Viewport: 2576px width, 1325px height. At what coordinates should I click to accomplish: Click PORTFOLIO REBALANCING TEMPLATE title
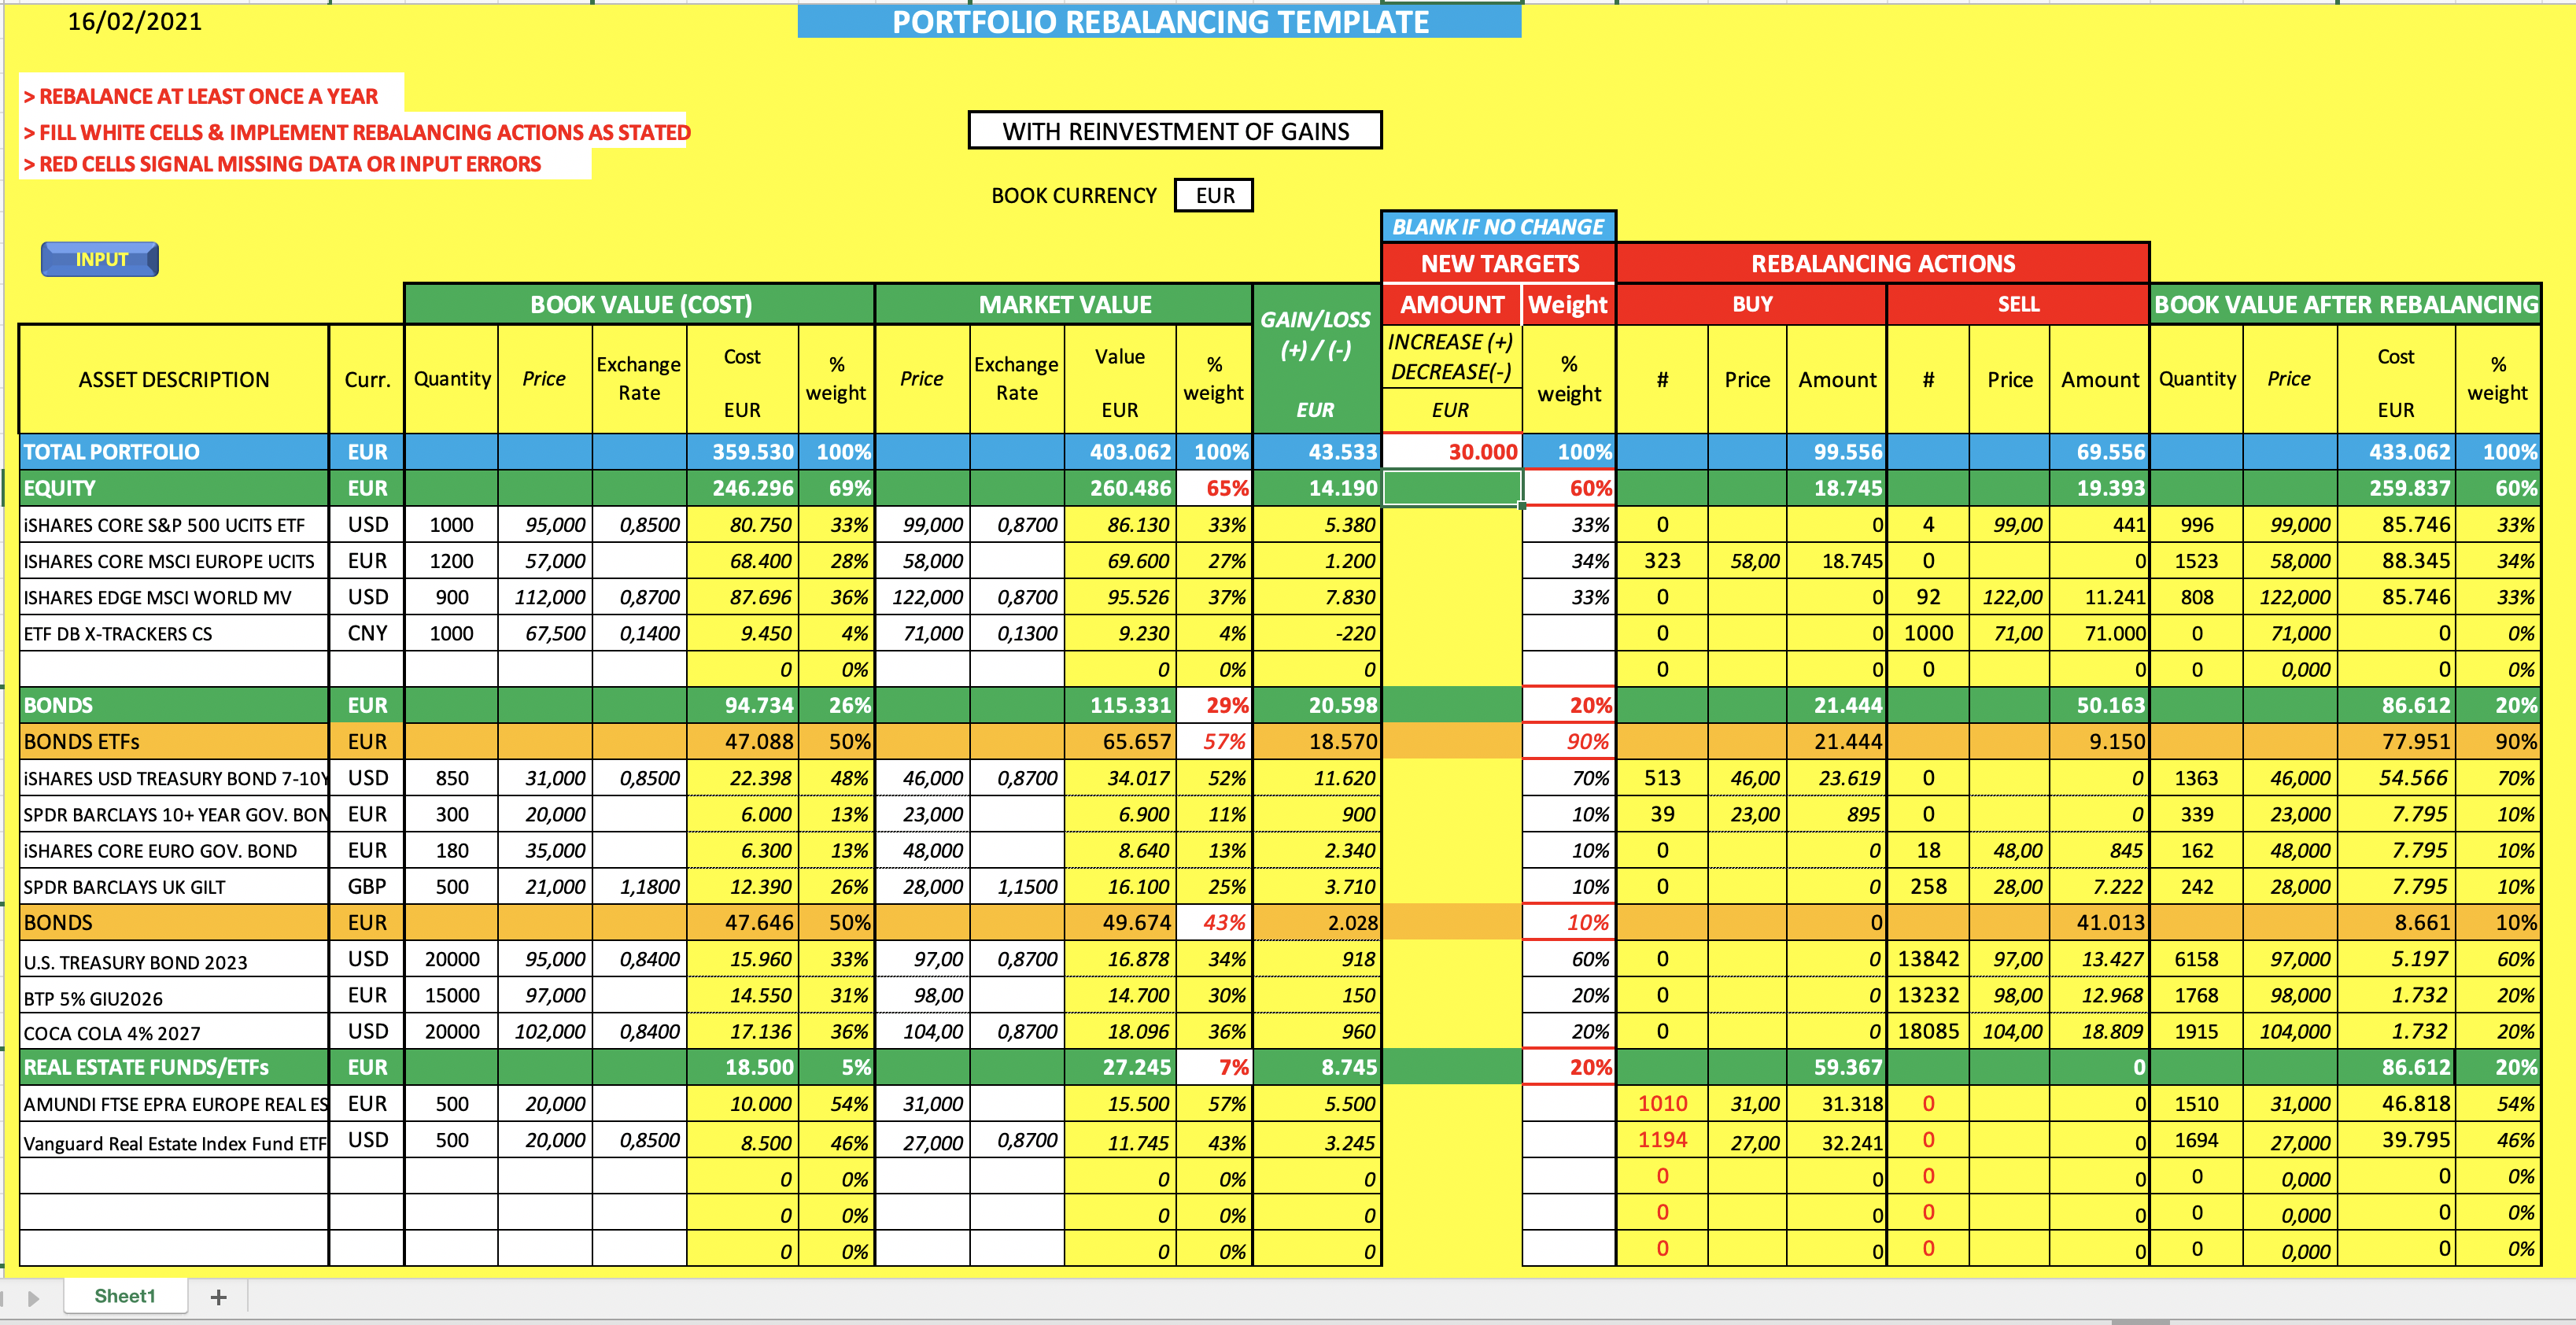1160,22
